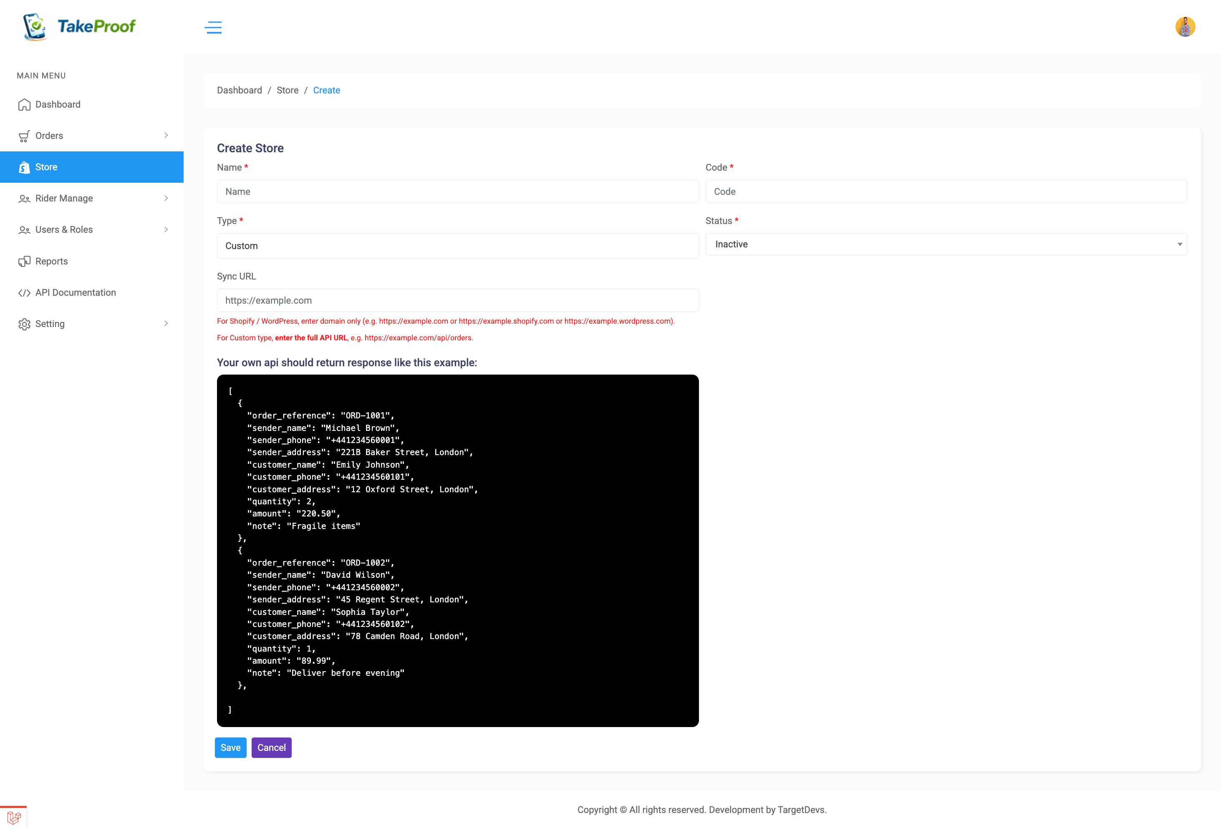1221x828 pixels.
Task: Expand the Orders submenu chevron
Action: coord(166,136)
